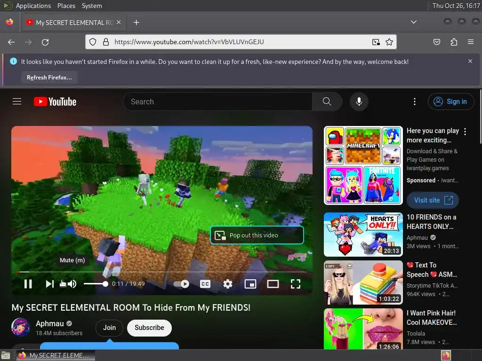Go back in Firefox
The width and height of the screenshot is (482, 361).
pyautogui.click(x=11, y=42)
